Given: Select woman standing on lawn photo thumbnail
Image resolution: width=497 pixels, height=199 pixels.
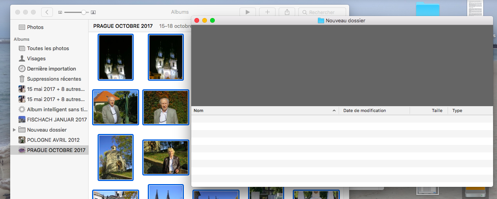Looking at the screenshot, I should pos(166,157).
